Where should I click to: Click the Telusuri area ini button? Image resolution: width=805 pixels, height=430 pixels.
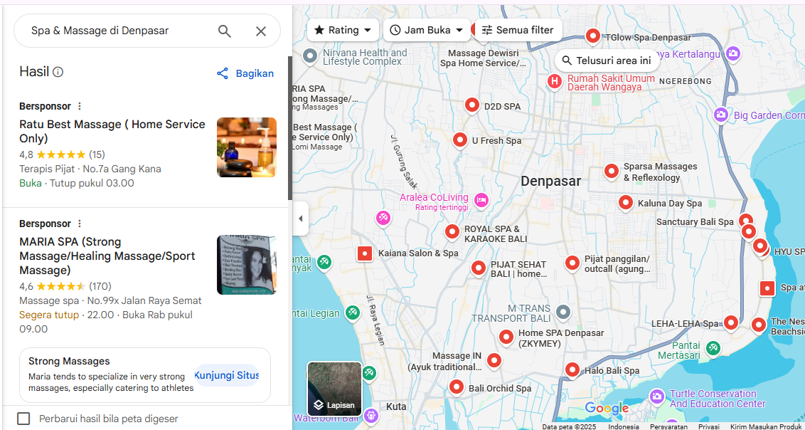pyautogui.click(x=607, y=61)
